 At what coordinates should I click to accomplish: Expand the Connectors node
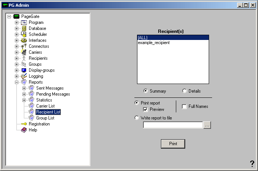17,46
